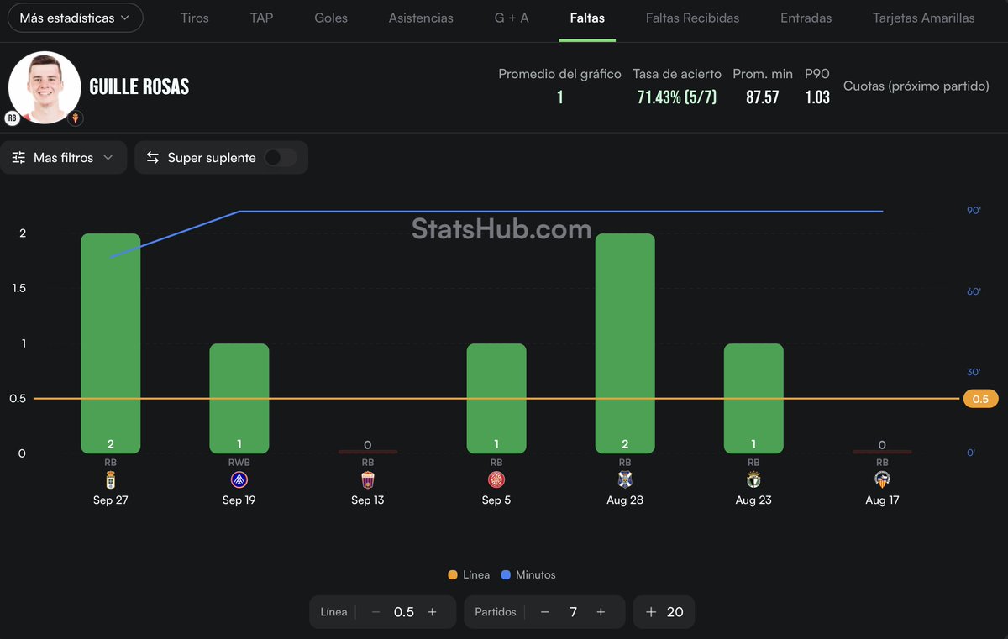Select the Tarjetas Amarillas tab

click(924, 18)
